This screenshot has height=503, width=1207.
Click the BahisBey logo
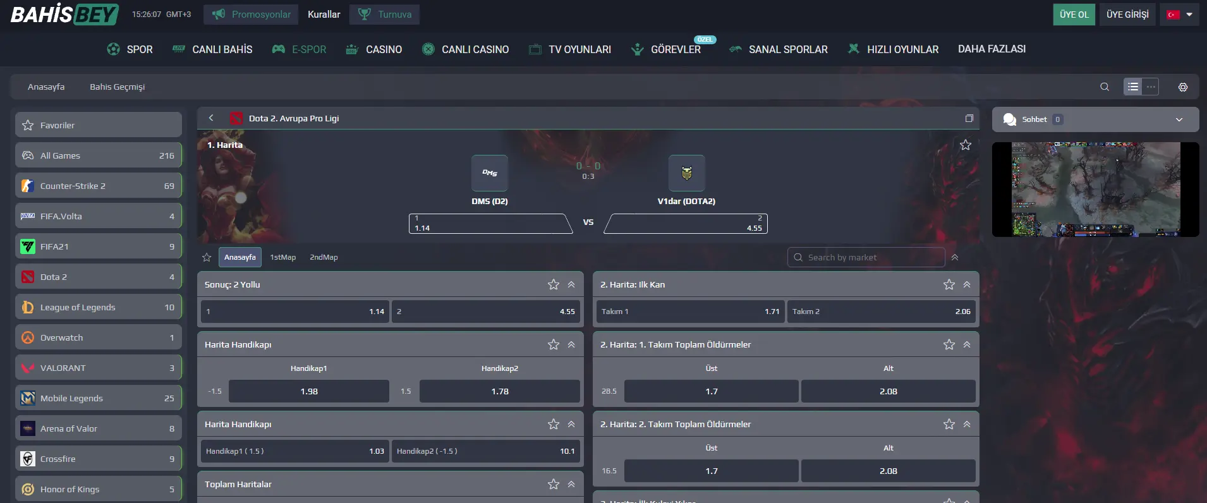64,14
